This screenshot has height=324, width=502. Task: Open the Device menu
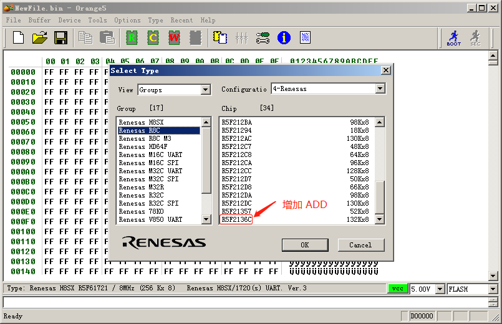(x=69, y=20)
